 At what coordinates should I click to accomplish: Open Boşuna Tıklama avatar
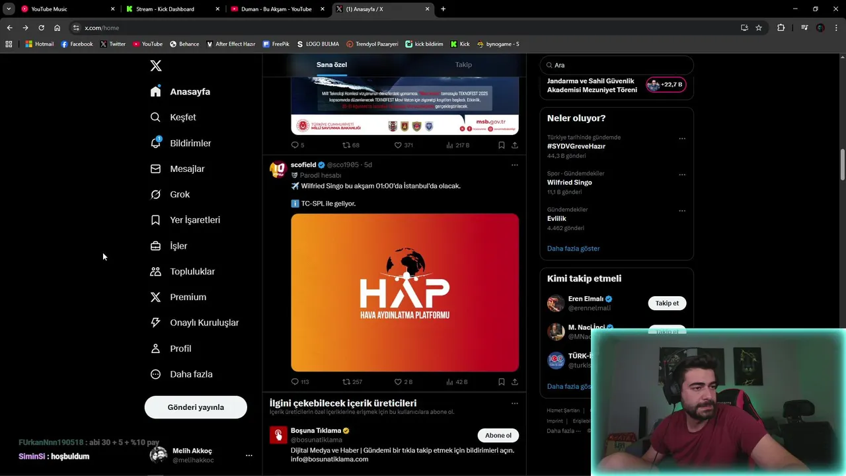tap(278, 434)
